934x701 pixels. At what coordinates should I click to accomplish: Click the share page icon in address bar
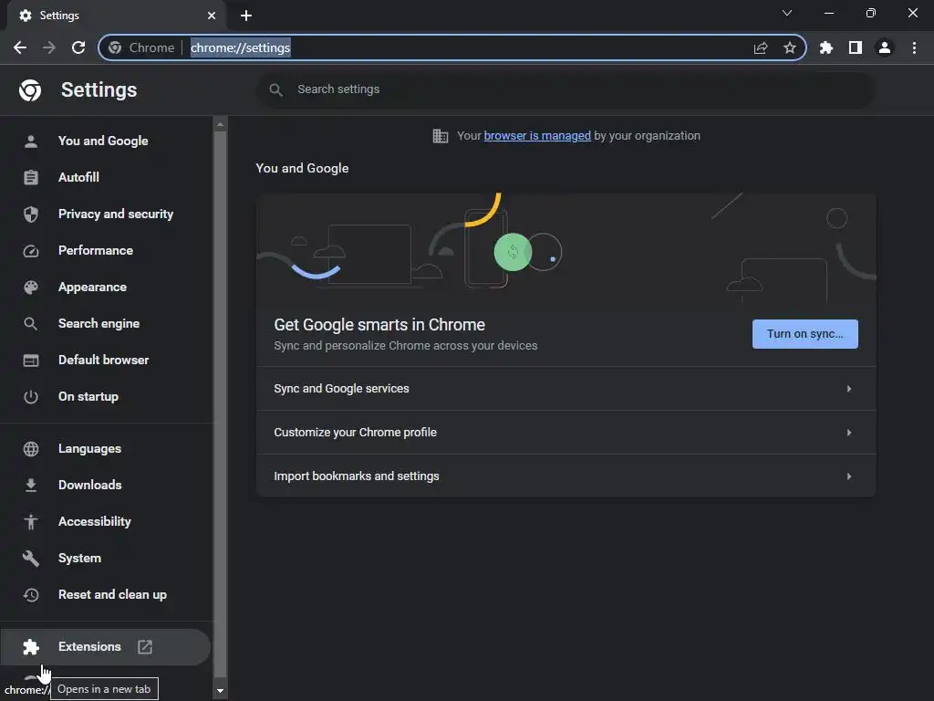(x=761, y=47)
